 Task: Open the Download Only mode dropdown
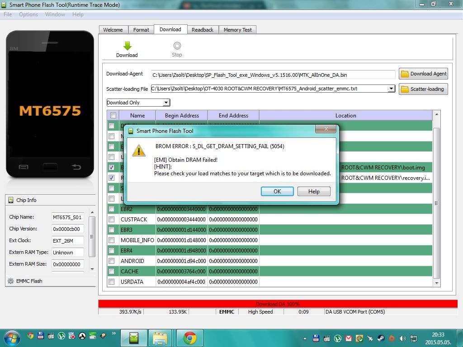click(166, 103)
